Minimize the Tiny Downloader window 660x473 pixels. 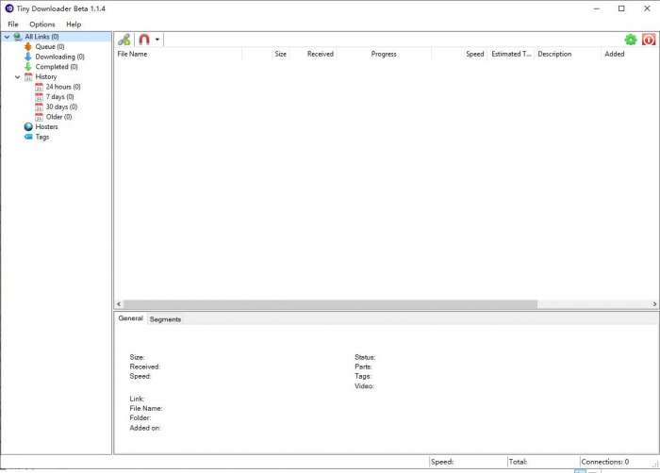coord(597,8)
